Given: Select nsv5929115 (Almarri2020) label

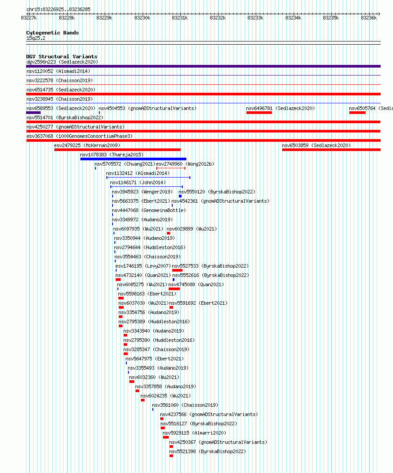Looking at the screenshot, I should pos(194,433).
